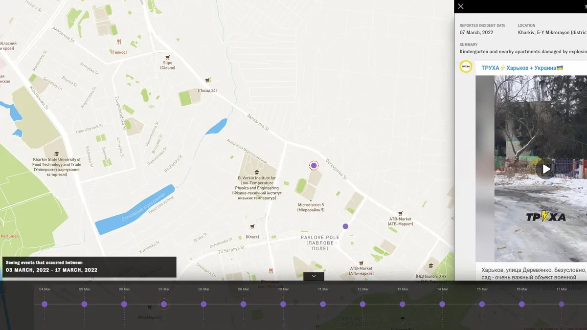The image size is (587, 330).
Task: Select the 16 Mar timeline event dot
Action: [522, 304]
